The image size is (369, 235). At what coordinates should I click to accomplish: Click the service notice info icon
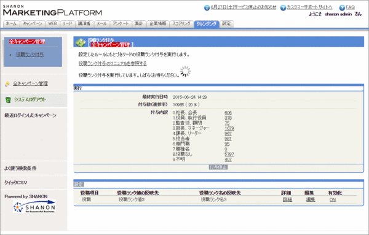pos(207,8)
